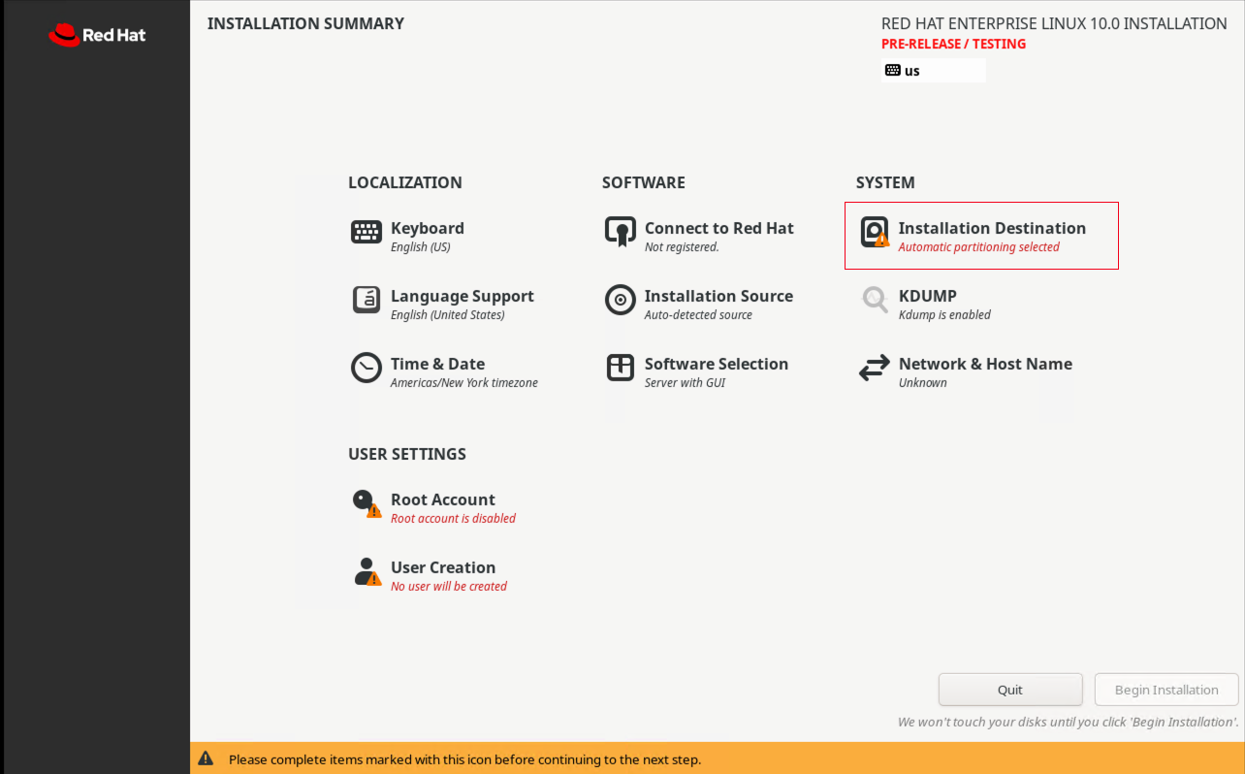Click the warning triangle in the orange bar
Screen dimensions: 1245x774
tap(206, 758)
